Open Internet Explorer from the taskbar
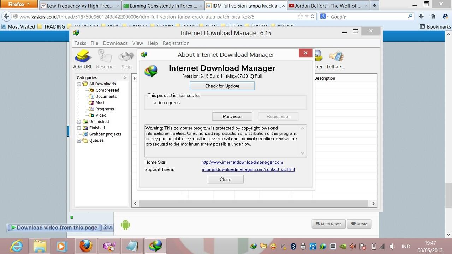This screenshot has width=452, height=254. pos(16,246)
